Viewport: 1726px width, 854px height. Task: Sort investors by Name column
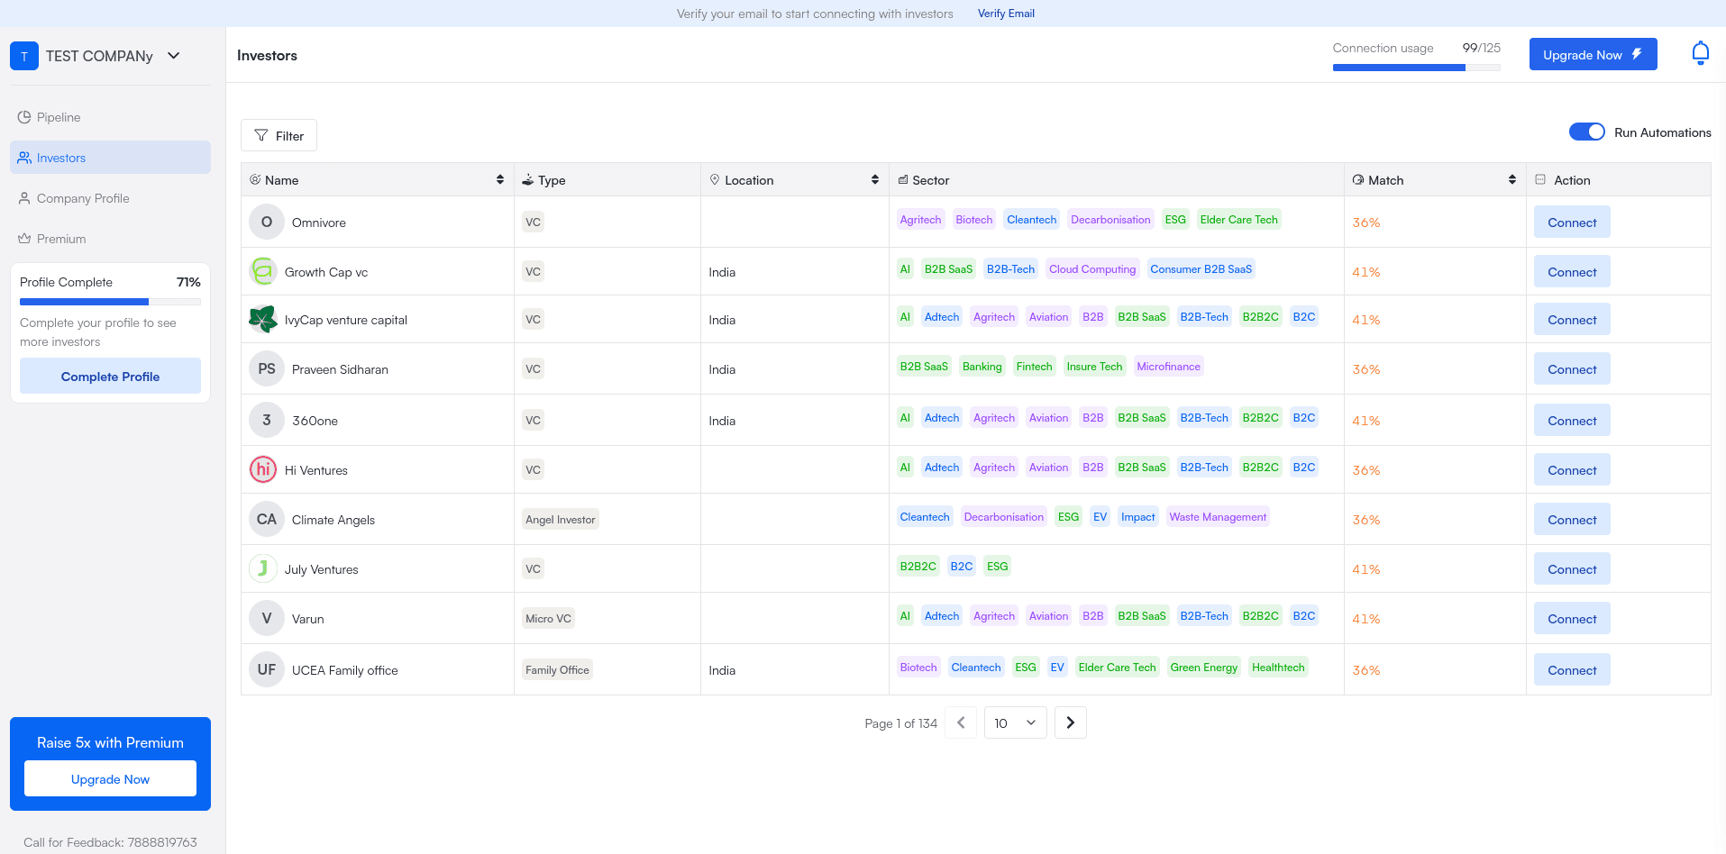499,180
